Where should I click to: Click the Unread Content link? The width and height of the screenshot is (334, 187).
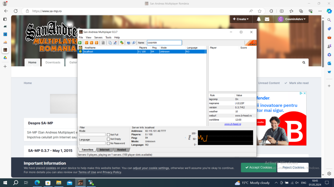269,83
